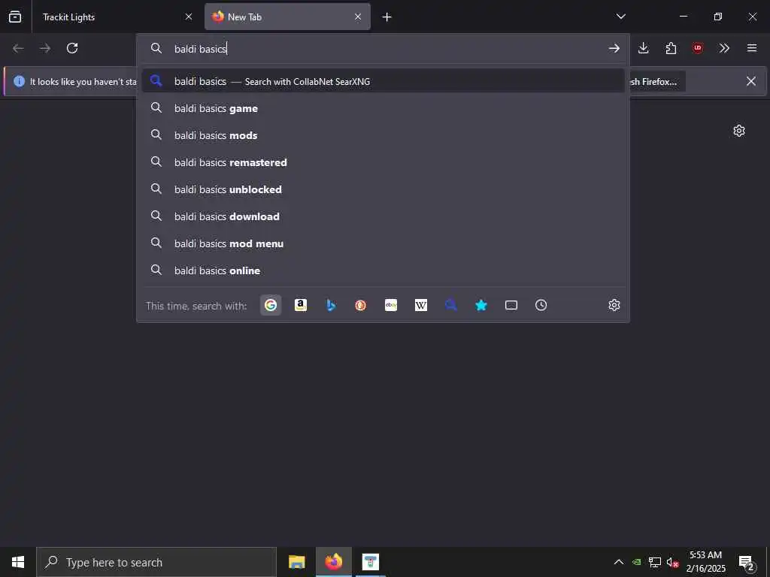This screenshot has height=577, width=770.
Task: Personalize new tab gear icon
Action: [738, 131]
